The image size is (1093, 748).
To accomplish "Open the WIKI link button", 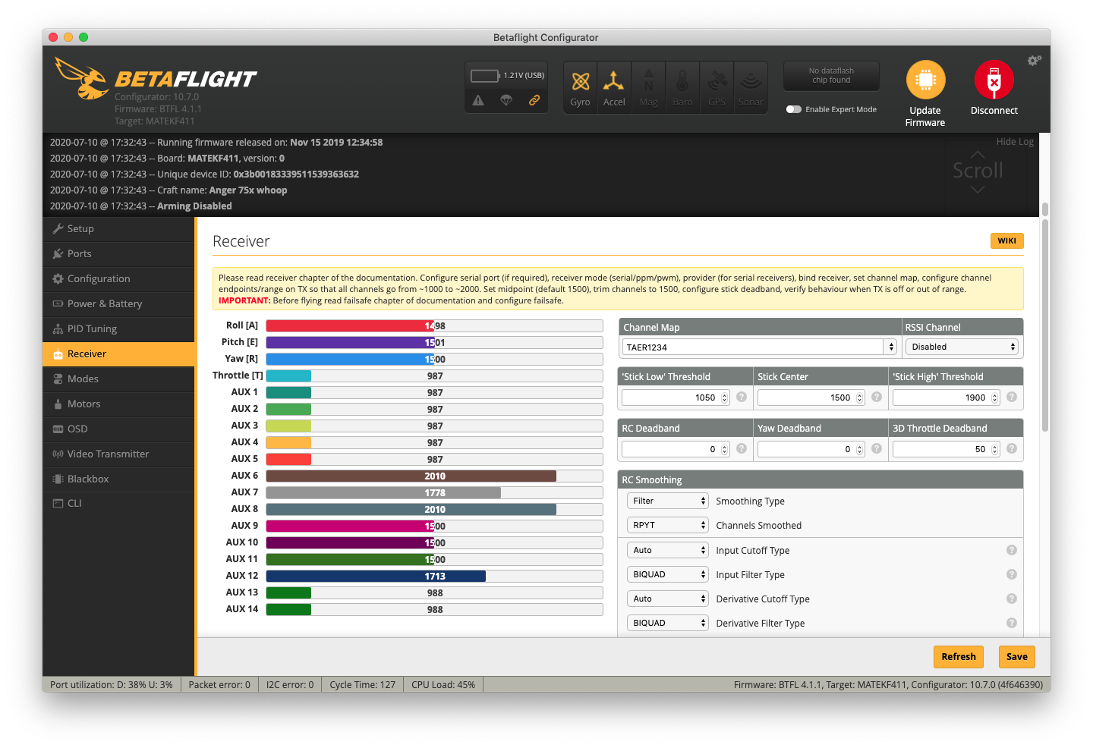I will click(x=1007, y=240).
